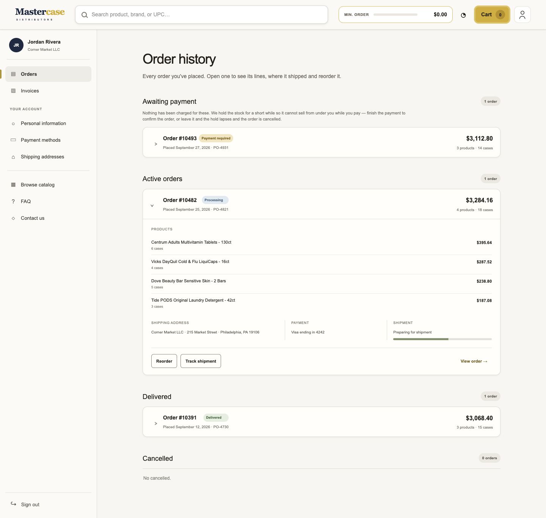Click Tide PODS Original Laundry Detergent line
546x518 pixels.
[x=322, y=303]
